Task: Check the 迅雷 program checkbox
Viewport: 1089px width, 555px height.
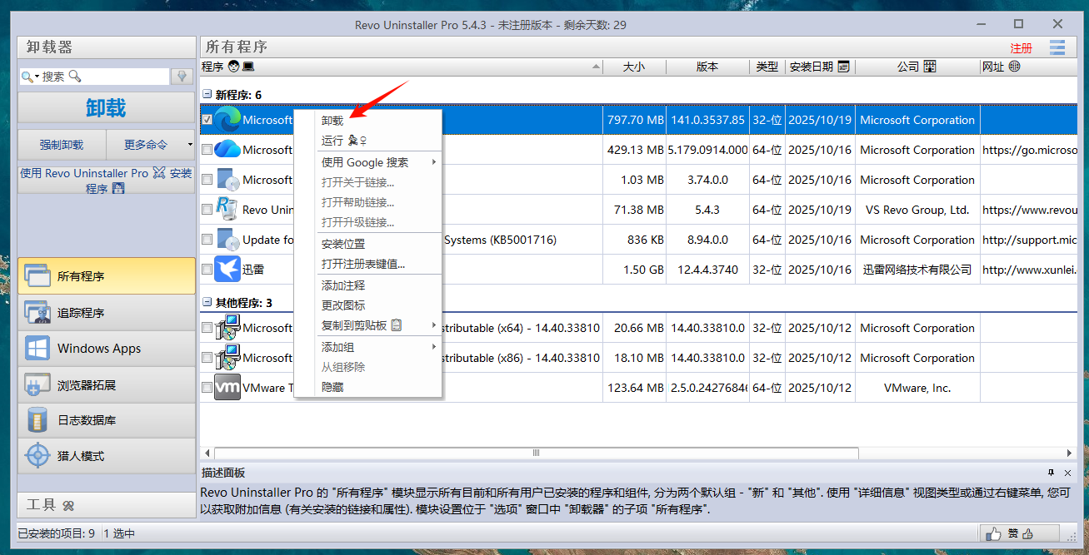Action: (207, 270)
